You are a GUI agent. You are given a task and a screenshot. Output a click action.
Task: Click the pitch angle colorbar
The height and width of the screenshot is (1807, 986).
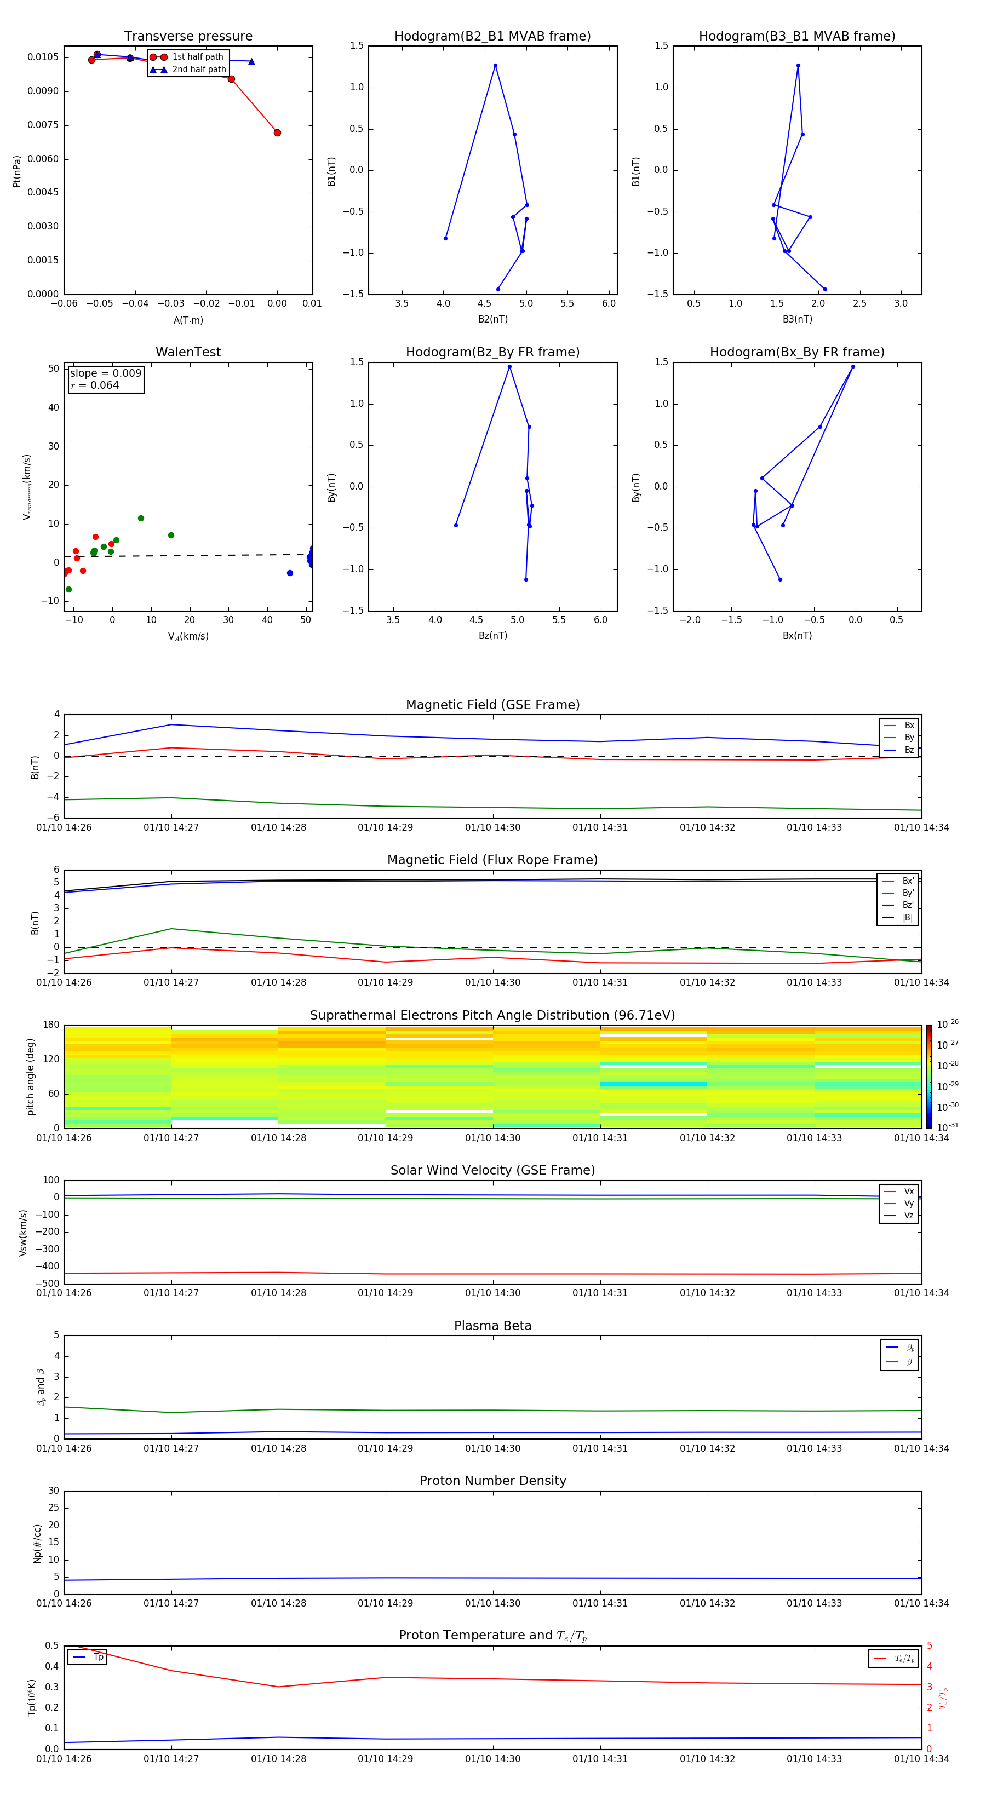point(929,1077)
